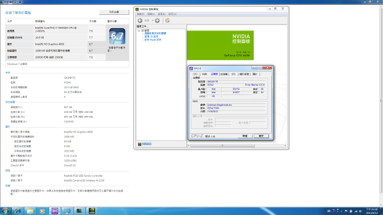Switch to the SPD tab in CPU-Z
The width and height of the screenshot is (383, 215).
pyautogui.click(x=233, y=74)
